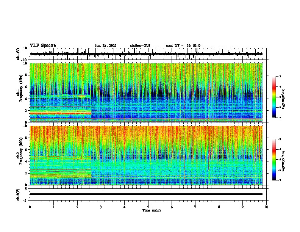Click time axis tick label "6"
The width and height of the screenshot is (300, 232).
pos(172,207)
